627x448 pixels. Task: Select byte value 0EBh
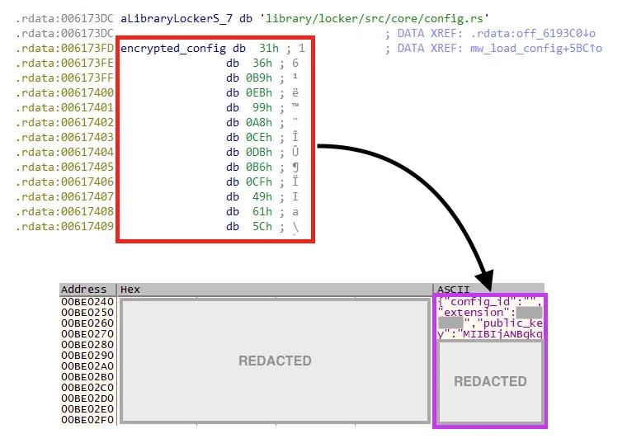(x=259, y=92)
